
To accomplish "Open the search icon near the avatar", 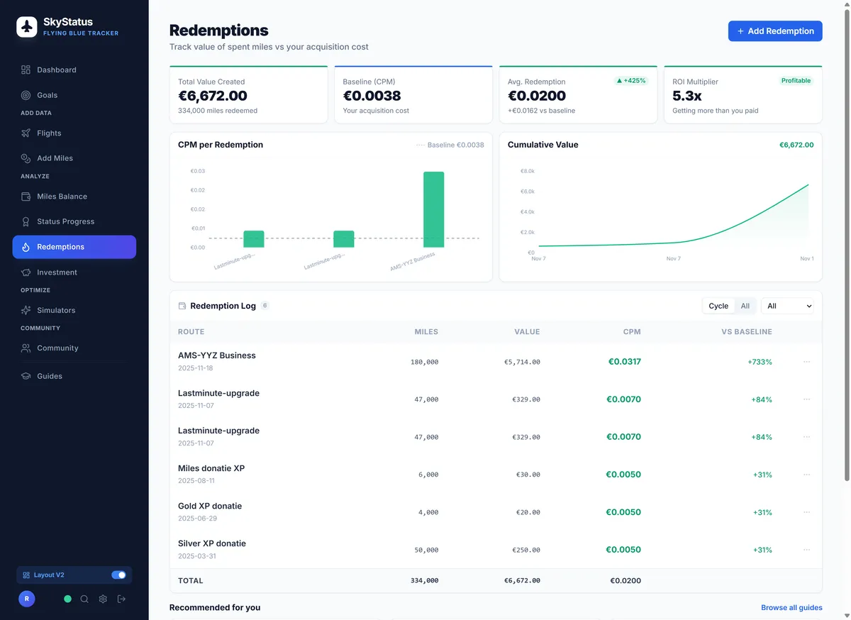I will [x=84, y=599].
